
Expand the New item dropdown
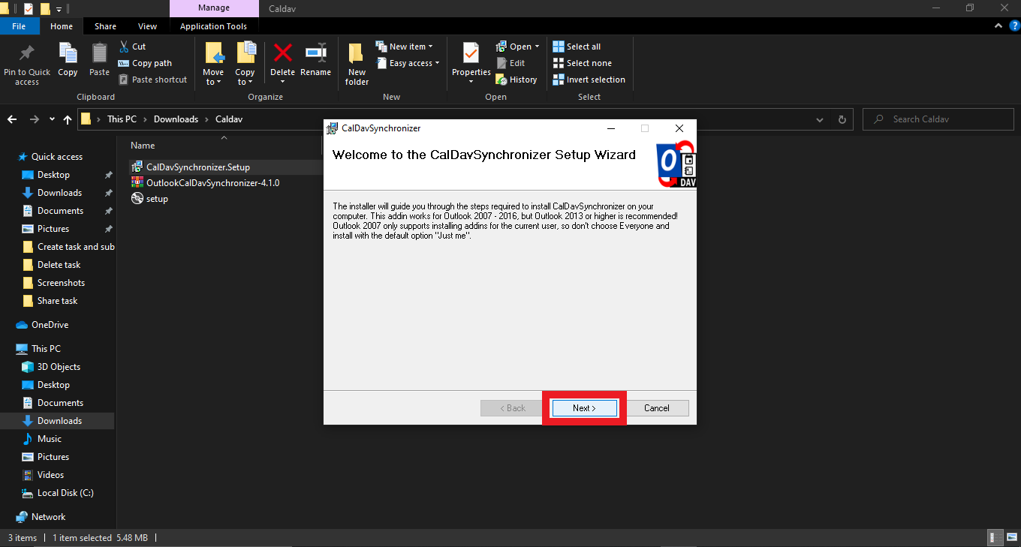(x=405, y=47)
